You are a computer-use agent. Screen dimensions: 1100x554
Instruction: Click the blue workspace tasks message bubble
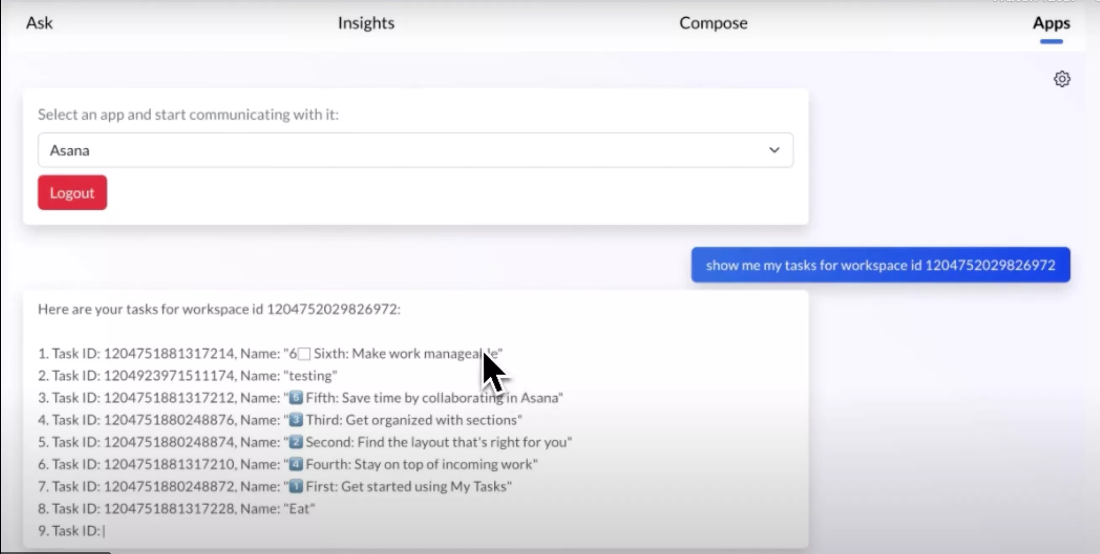coord(880,265)
